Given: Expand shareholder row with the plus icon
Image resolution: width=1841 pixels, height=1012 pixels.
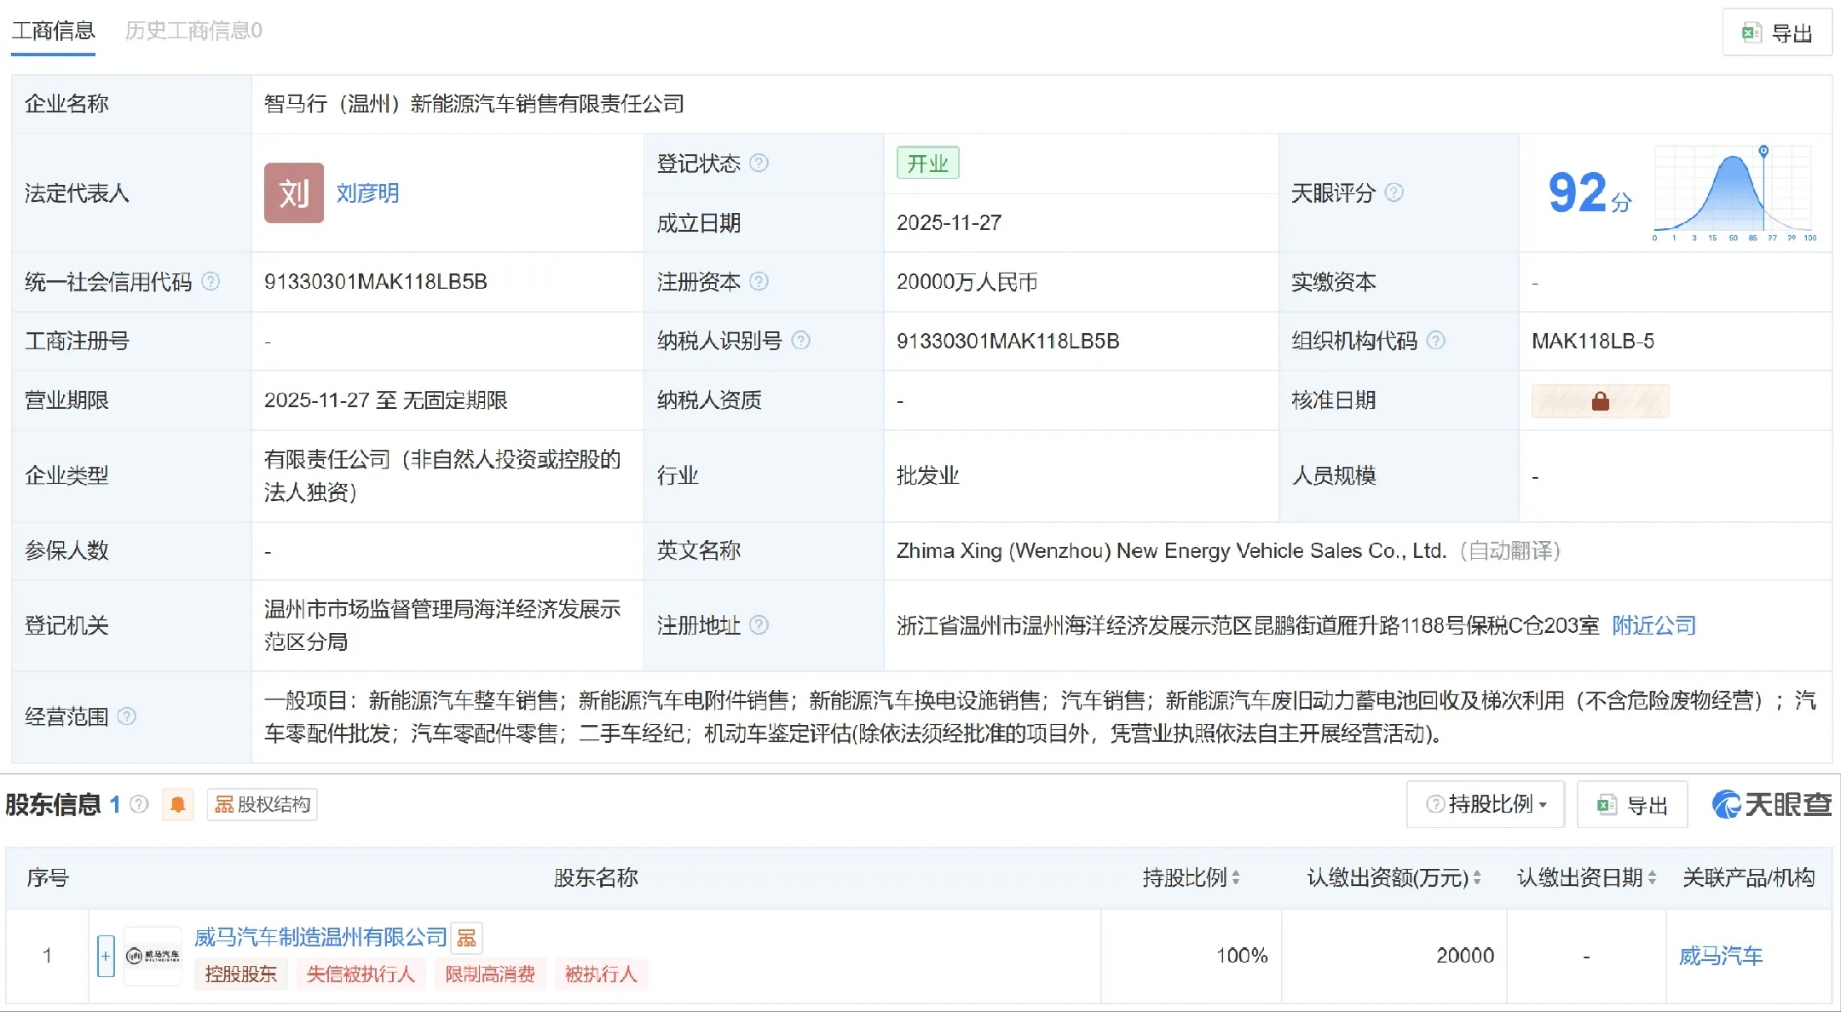Looking at the screenshot, I should (105, 956).
